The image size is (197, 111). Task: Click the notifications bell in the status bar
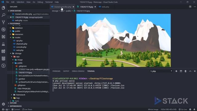pos(194,109)
